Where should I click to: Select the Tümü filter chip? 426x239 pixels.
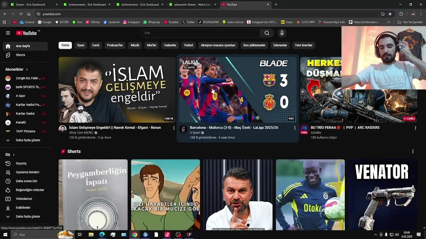pos(65,45)
